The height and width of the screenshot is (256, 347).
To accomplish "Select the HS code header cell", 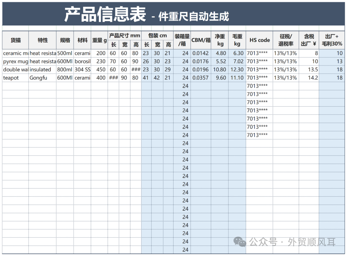I will (260, 40).
